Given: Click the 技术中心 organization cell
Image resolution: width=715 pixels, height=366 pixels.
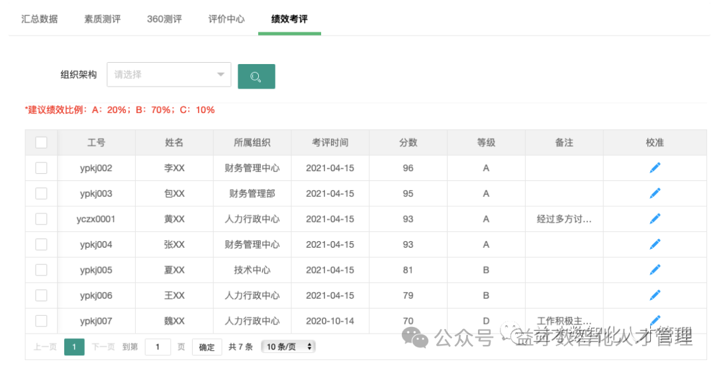Looking at the screenshot, I should point(252,270).
